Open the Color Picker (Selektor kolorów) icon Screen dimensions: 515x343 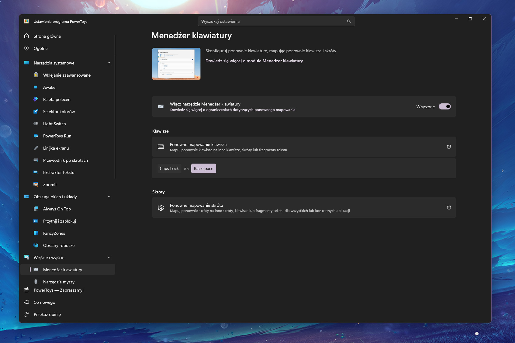coord(36,112)
